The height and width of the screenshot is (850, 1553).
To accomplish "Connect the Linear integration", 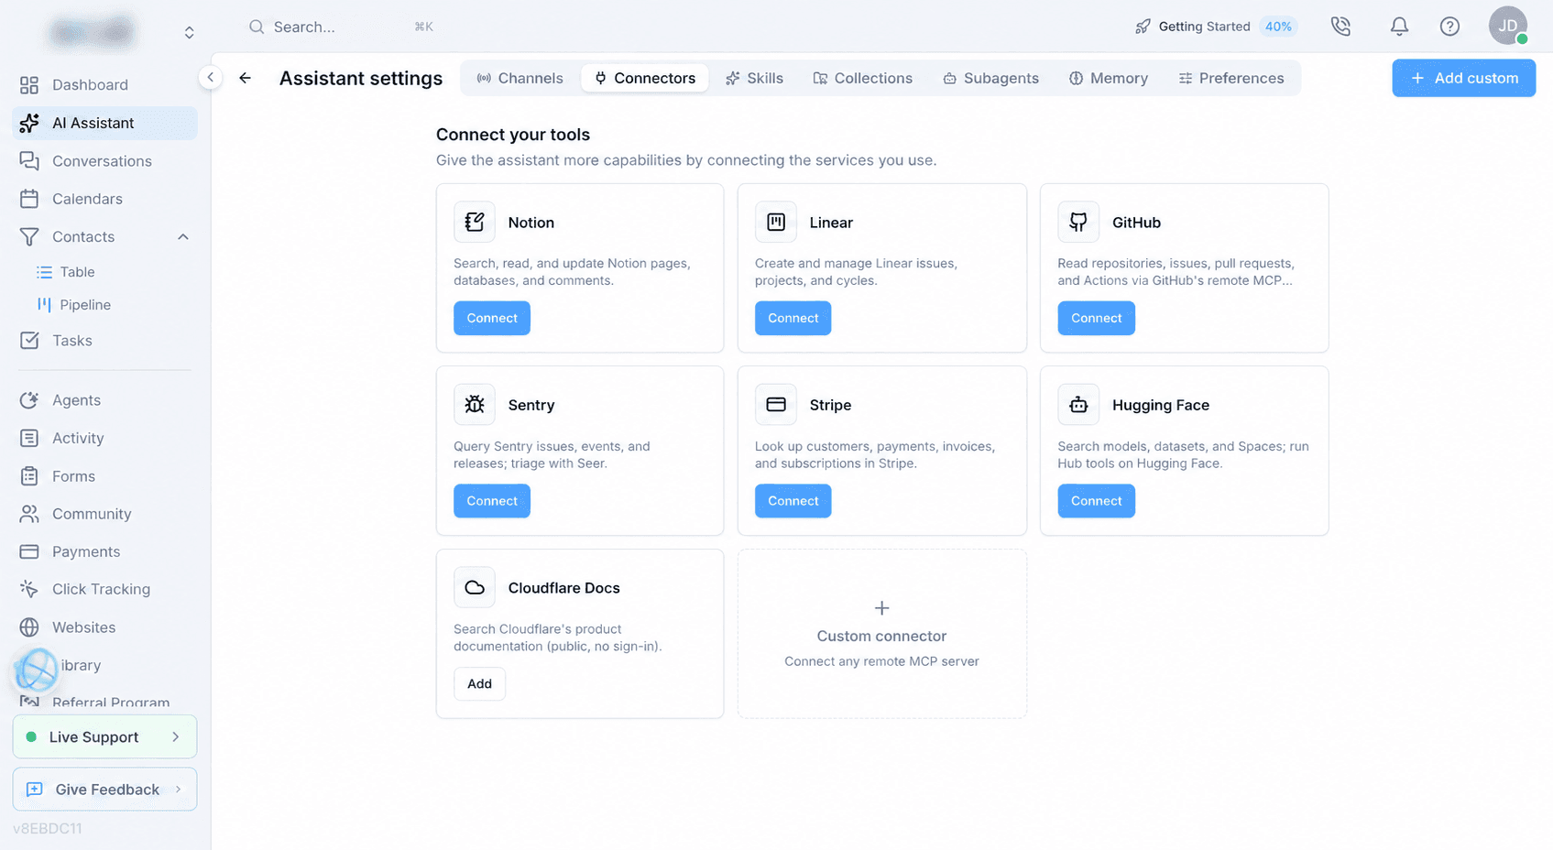I will pyautogui.click(x=793, y=318).
